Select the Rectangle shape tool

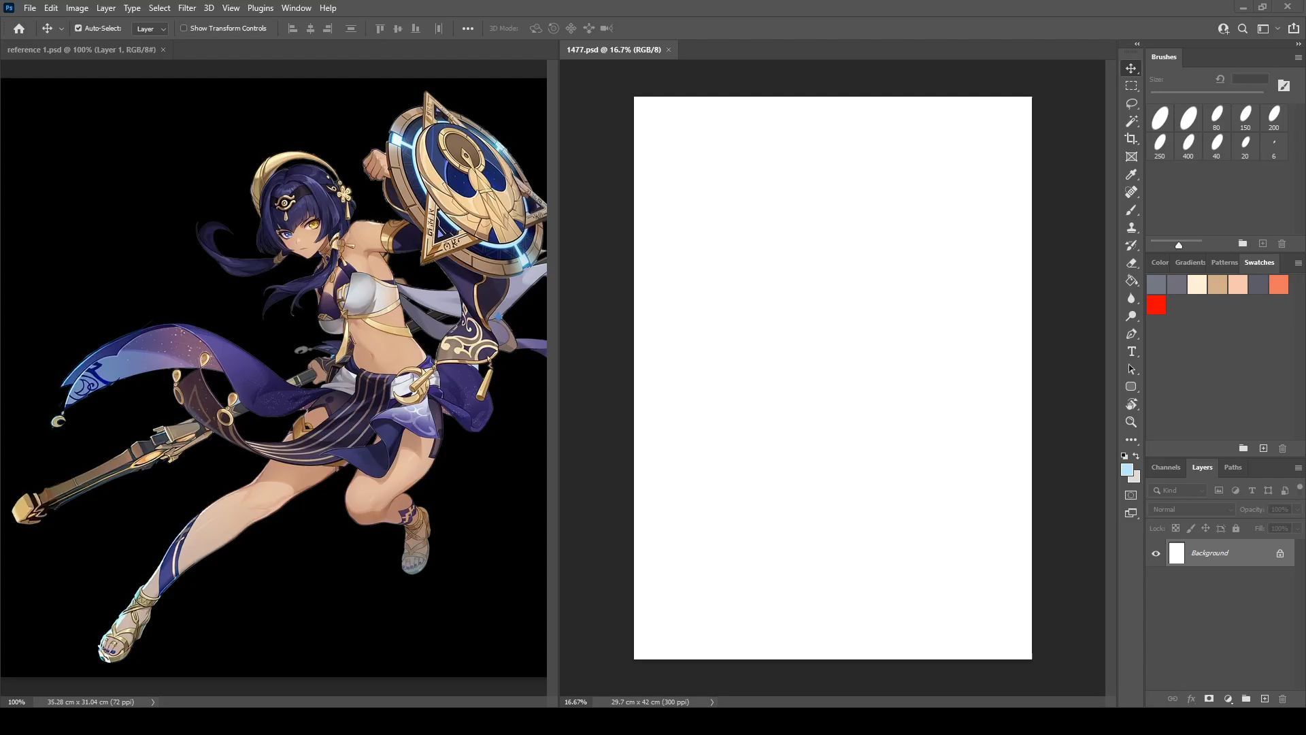tap(1131, 387)
